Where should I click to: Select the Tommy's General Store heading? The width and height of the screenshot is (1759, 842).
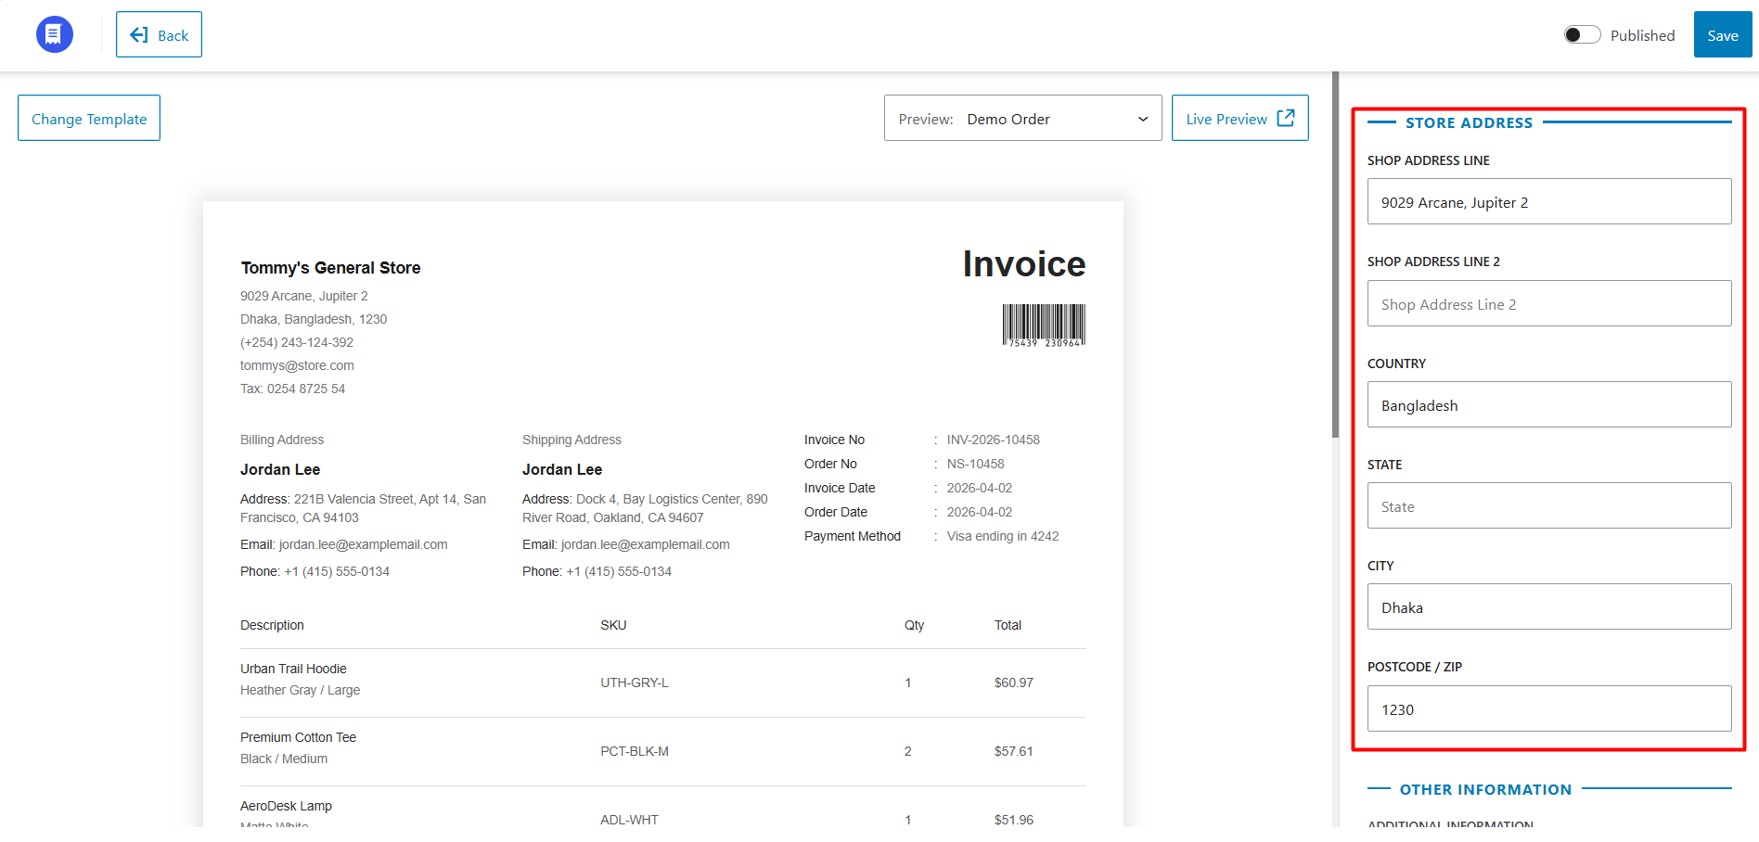point(330,268)
